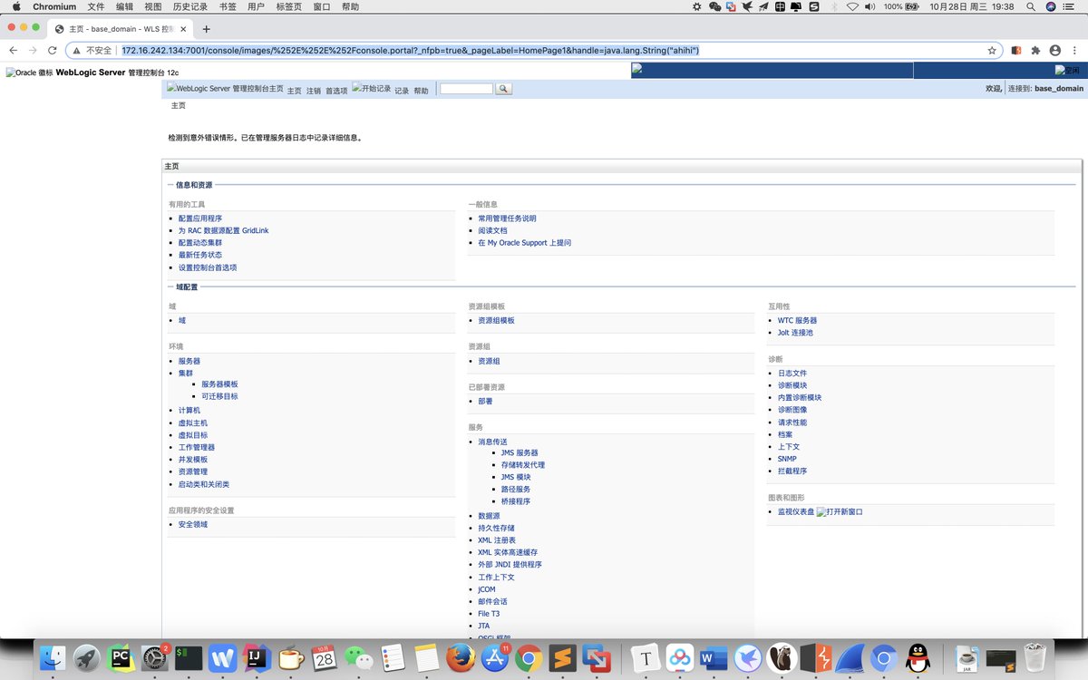The width and height of the screenshot is (1088, 680).
Task: Click 首选项 in the console toolbar
Action: pos(336,91)
